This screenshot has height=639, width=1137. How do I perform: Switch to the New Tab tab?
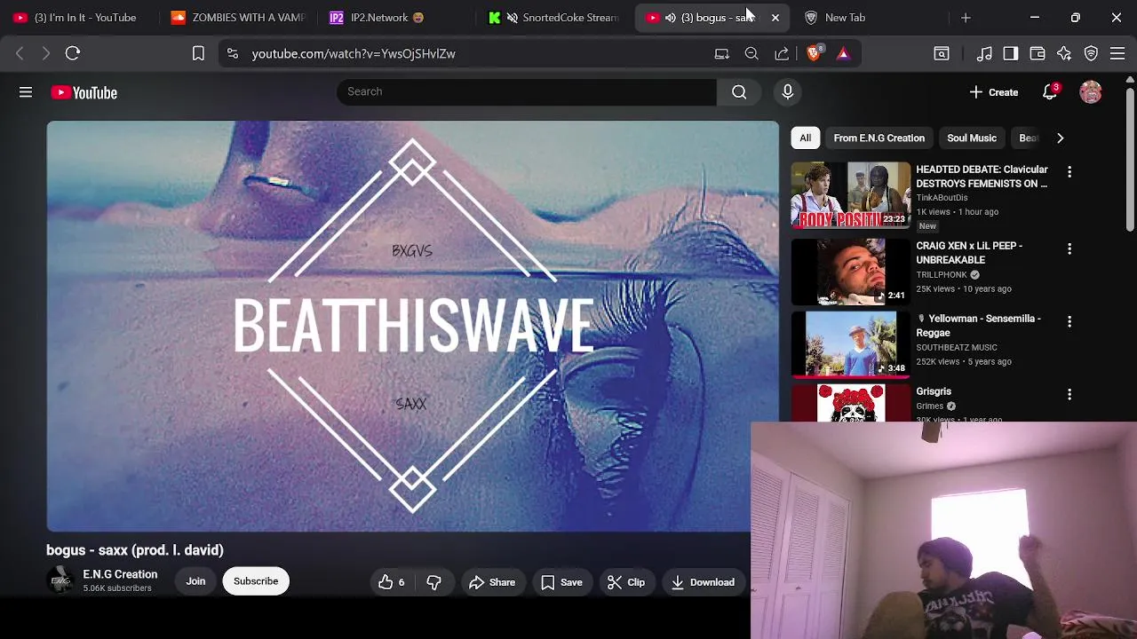[871, 18]
